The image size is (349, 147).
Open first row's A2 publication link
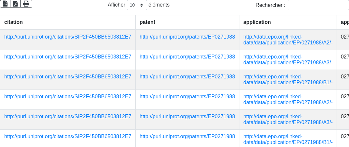(288, 40)
